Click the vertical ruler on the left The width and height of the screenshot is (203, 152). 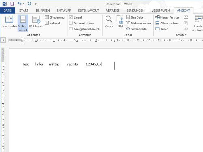(3, 100)
